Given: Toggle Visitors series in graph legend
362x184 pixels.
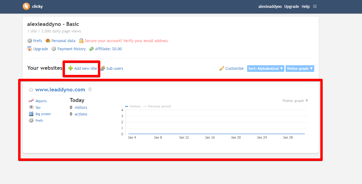Looking at the screenshot, I should click(133, 106).
